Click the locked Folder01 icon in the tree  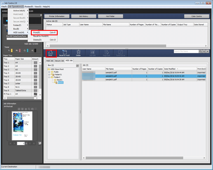click(53, 74)
